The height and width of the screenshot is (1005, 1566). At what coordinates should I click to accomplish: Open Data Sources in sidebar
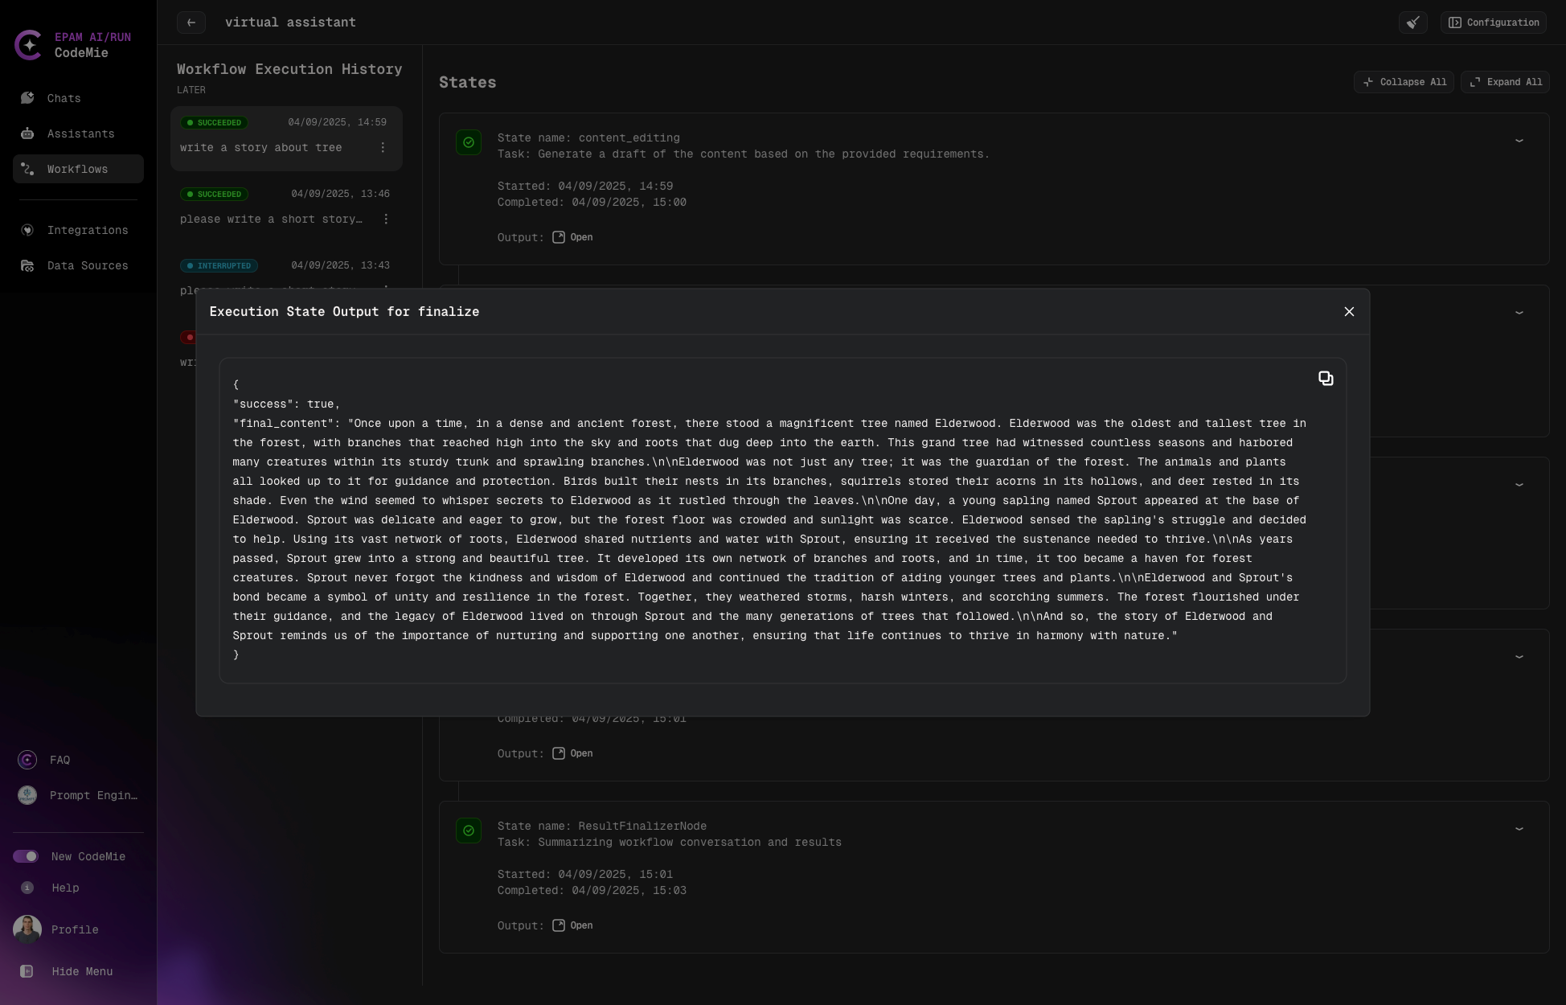click(87, 265)
